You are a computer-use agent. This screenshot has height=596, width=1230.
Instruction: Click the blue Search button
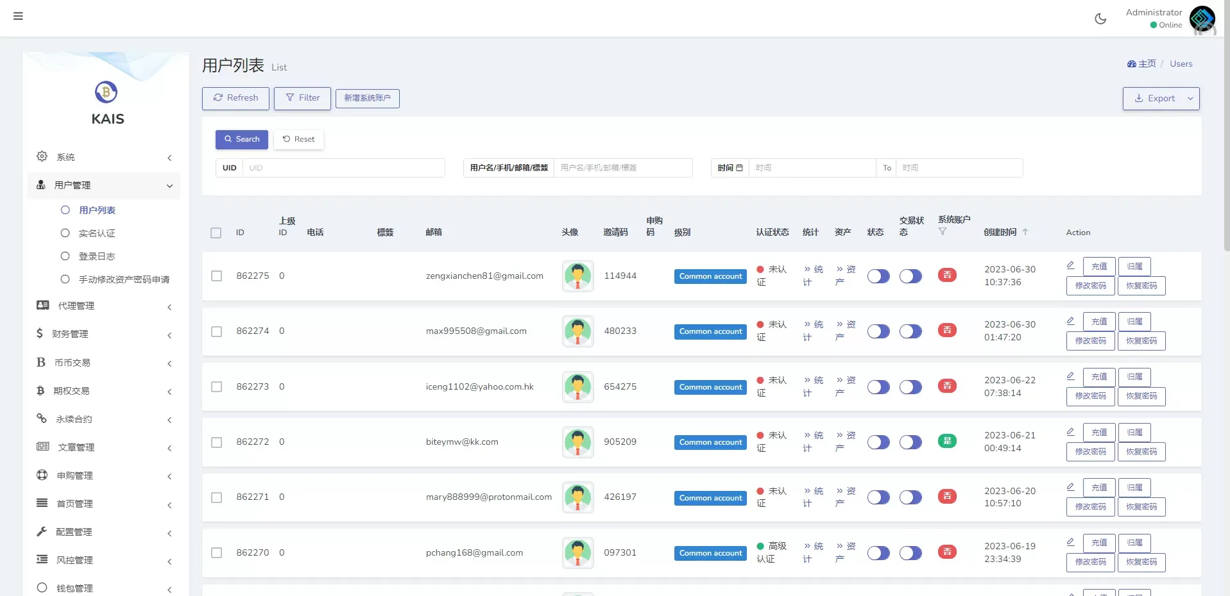coord(242,139)
